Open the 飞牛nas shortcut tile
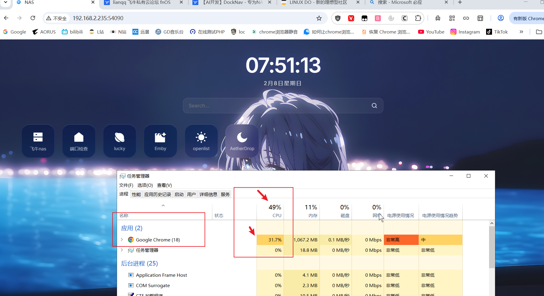This screenshot has width=544, height=296. pyautogui.click(x=38, y=141)
